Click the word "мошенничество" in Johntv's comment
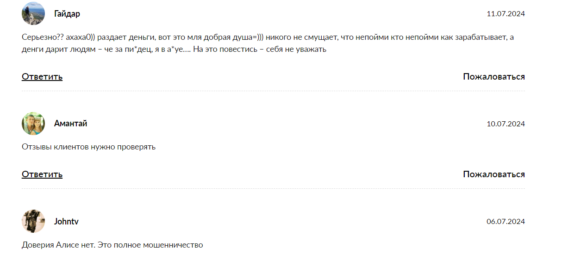The height and width of the screenshot is (261, 574). [x=177, y=245]
